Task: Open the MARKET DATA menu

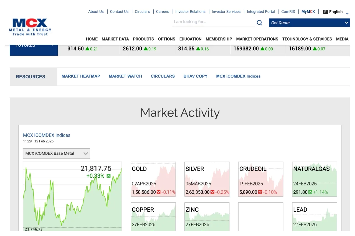Action: (x=115, y=39)
